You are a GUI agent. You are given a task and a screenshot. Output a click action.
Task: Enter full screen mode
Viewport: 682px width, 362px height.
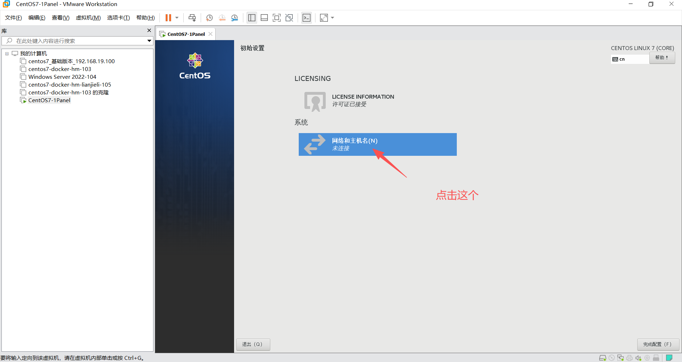277,18
